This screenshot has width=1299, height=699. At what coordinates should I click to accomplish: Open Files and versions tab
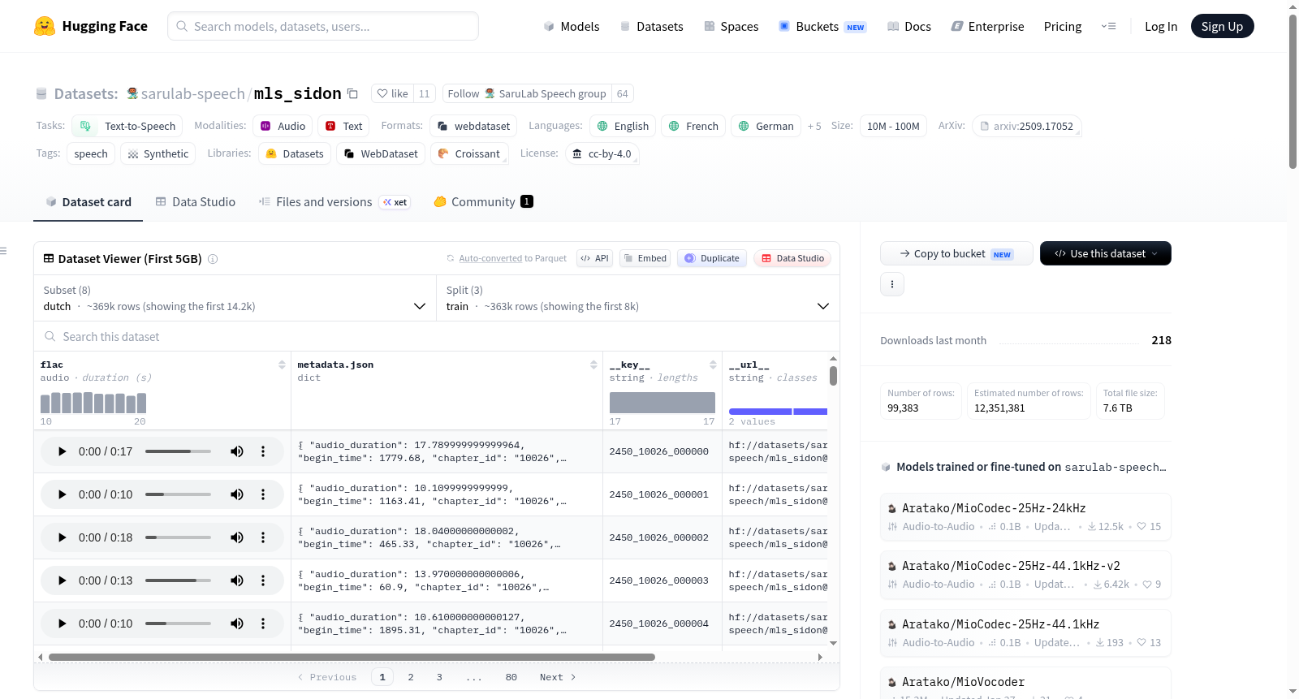[334, 201]
